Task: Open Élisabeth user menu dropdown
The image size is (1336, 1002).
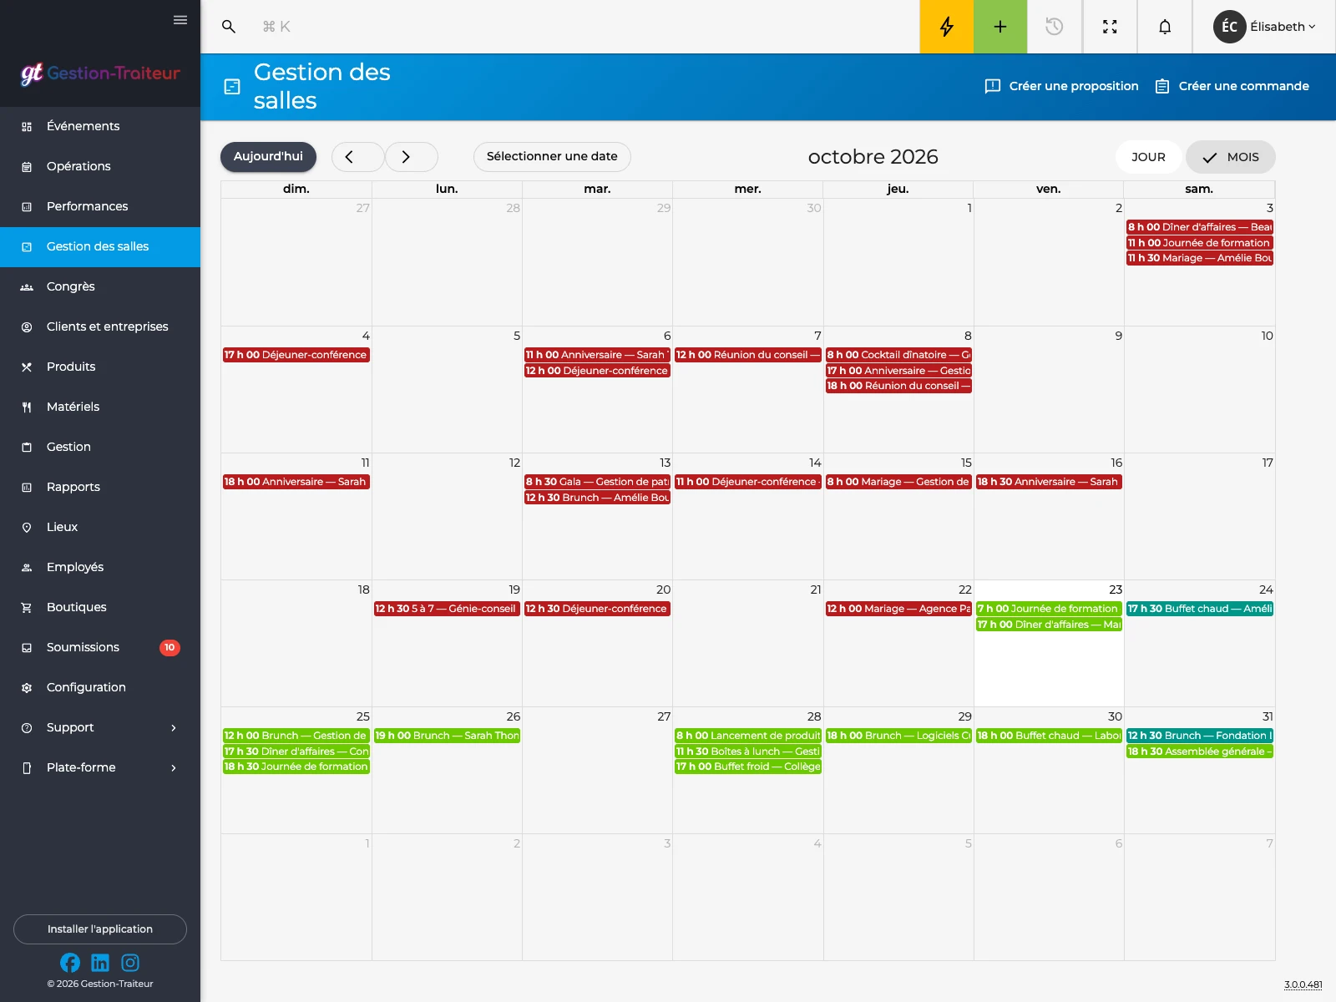Action: tap(1283, 27)
